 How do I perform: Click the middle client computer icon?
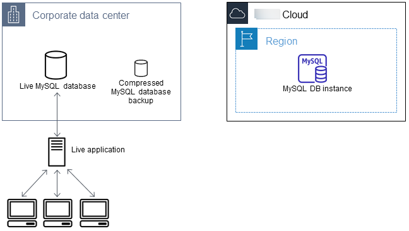click(x=57, y=213)
